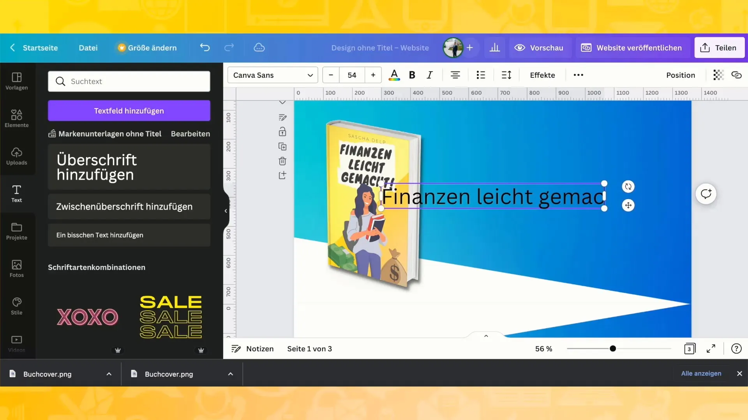This screenshot has height=420, width=748.
Task: Open Elemente in the sidebar
Action: tap(17, 119)
